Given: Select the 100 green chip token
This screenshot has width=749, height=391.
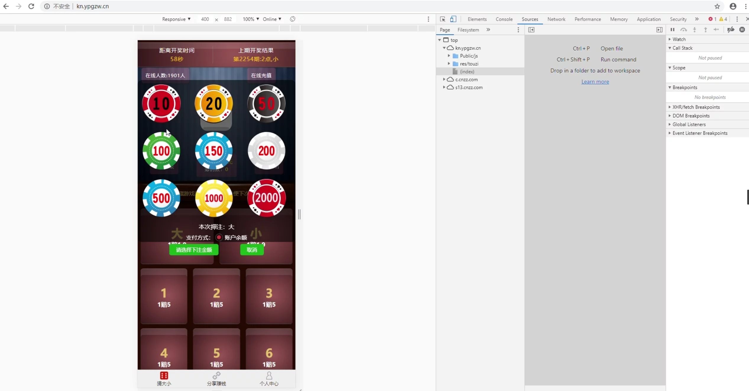Looking at the screenshot, I should (x=161, y=151).
